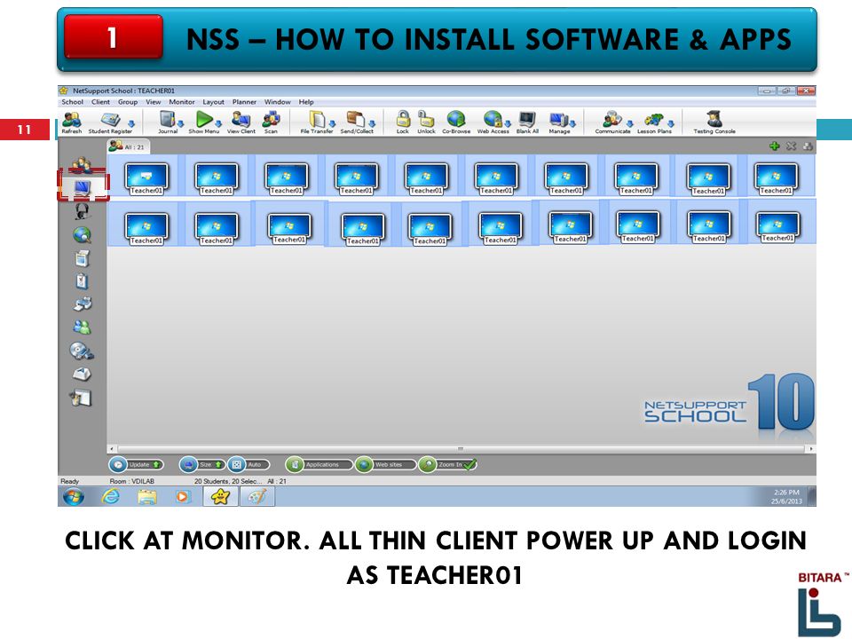Click the horizontal scrollbar in thumbnail area

point(461,449)
